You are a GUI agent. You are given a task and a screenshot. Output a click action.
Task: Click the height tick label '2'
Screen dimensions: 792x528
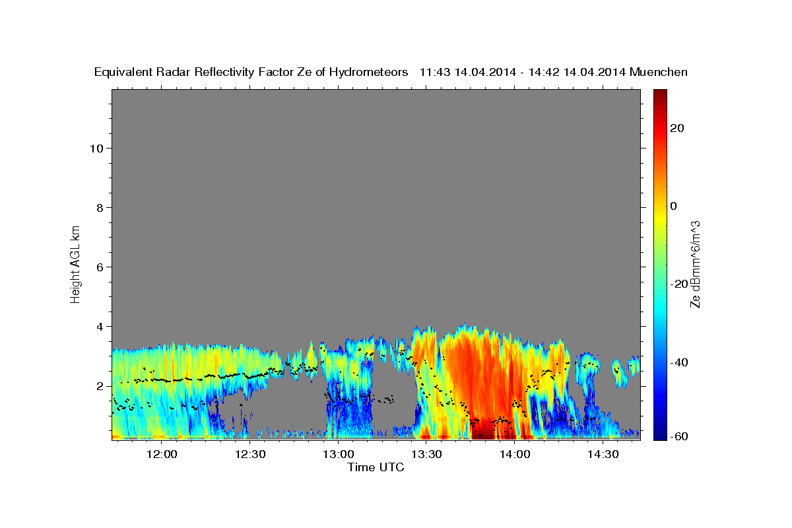(x=101, y=386)
